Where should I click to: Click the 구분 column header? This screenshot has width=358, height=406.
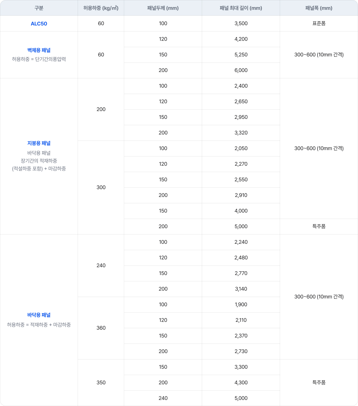click(39, 8)
